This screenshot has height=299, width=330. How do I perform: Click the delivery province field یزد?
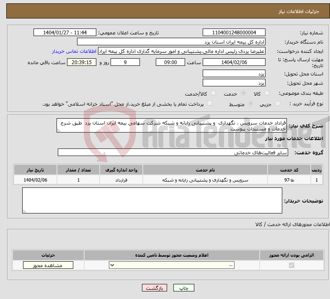click(234, 73)
